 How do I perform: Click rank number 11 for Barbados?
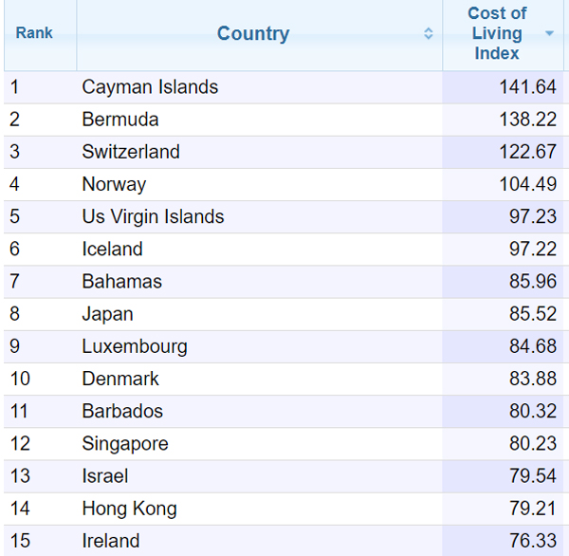pyautogui.click(x=20, y=411)
